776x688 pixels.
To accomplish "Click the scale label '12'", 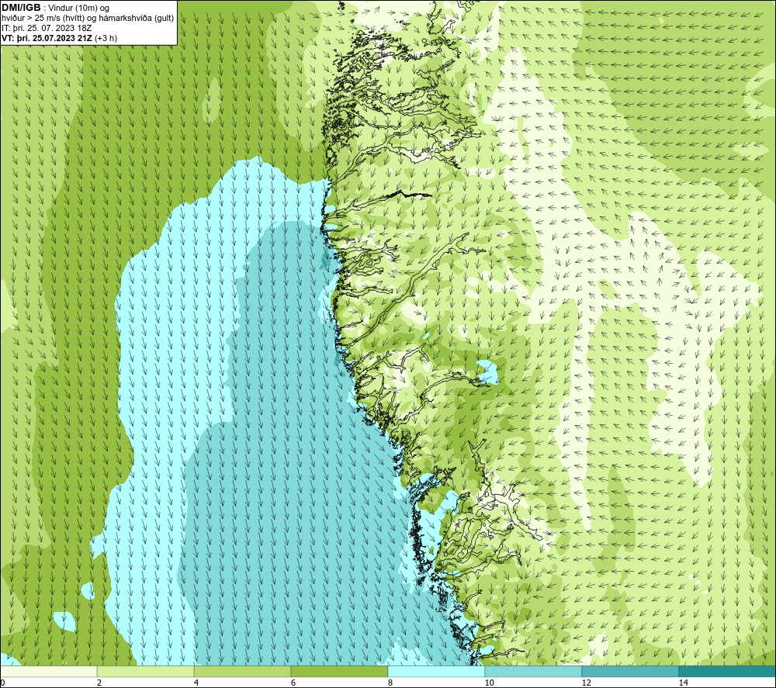I will click(x=587, y=683).
